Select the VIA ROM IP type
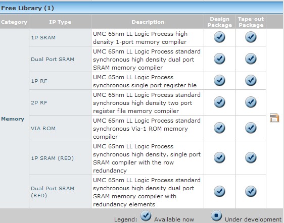The width and height of the screenshot is (284, 223). pos(43,128)
